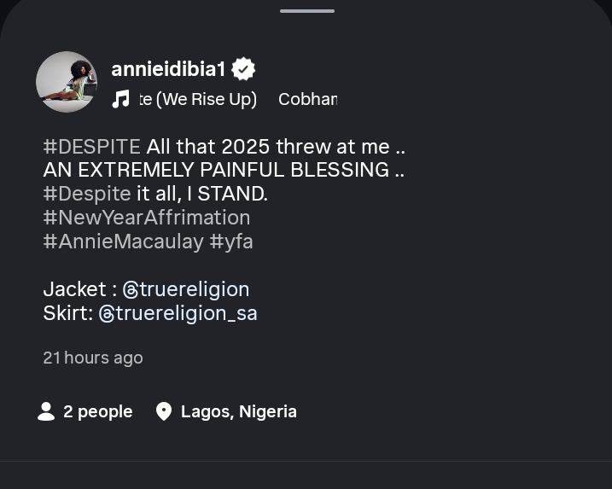Open the #DESPITE hashtag in capitals

91,146
